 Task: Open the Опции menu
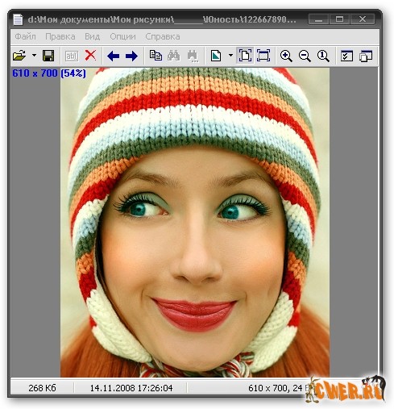pyautogui.click(x=122, y=36)
